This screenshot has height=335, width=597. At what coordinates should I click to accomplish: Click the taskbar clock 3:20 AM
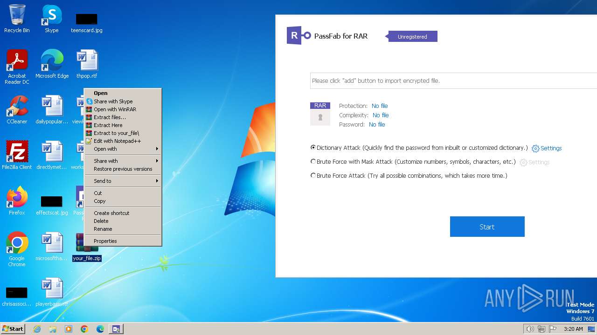pos(573,329)
